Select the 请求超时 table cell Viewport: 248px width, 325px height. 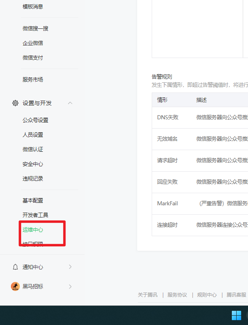tap(167, 160)
